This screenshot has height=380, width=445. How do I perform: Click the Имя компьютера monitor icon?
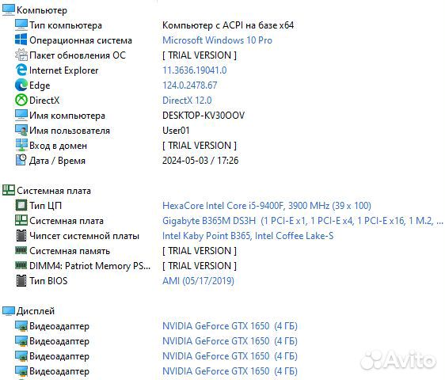21,115
